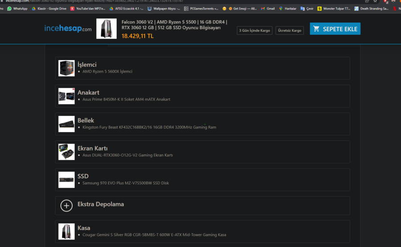Click the incehesap.com logo
This screenshot has height=247, width=401.
(x=68, y=29)
